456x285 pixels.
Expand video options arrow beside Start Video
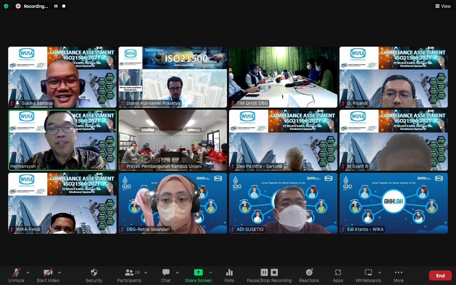59,273
